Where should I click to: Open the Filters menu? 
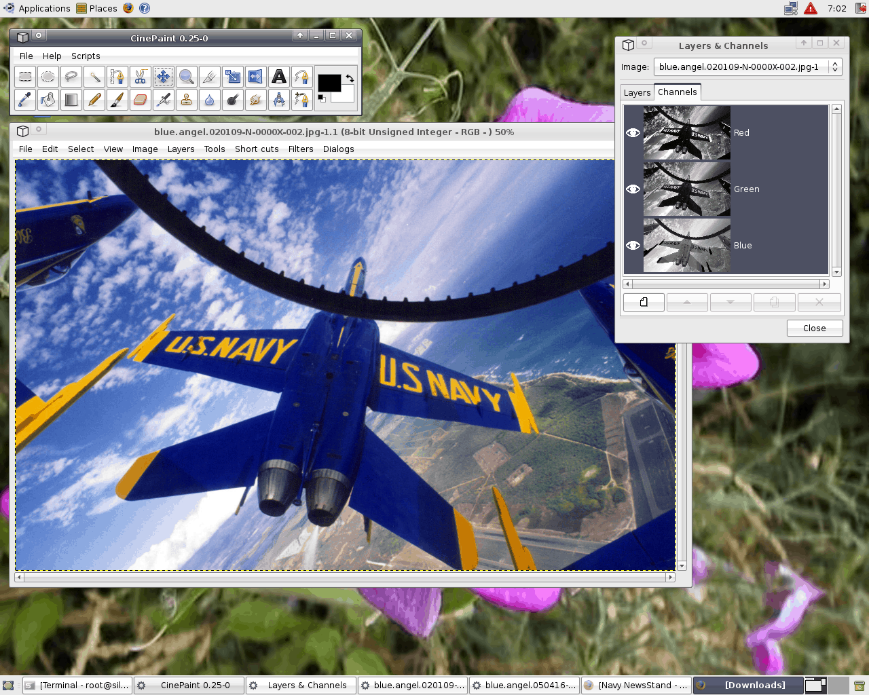[300, 149]
